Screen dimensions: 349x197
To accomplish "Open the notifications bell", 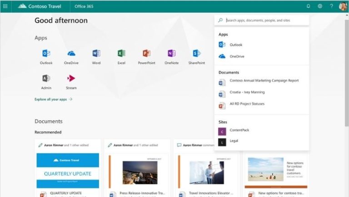I will click(x=309, y=6).
